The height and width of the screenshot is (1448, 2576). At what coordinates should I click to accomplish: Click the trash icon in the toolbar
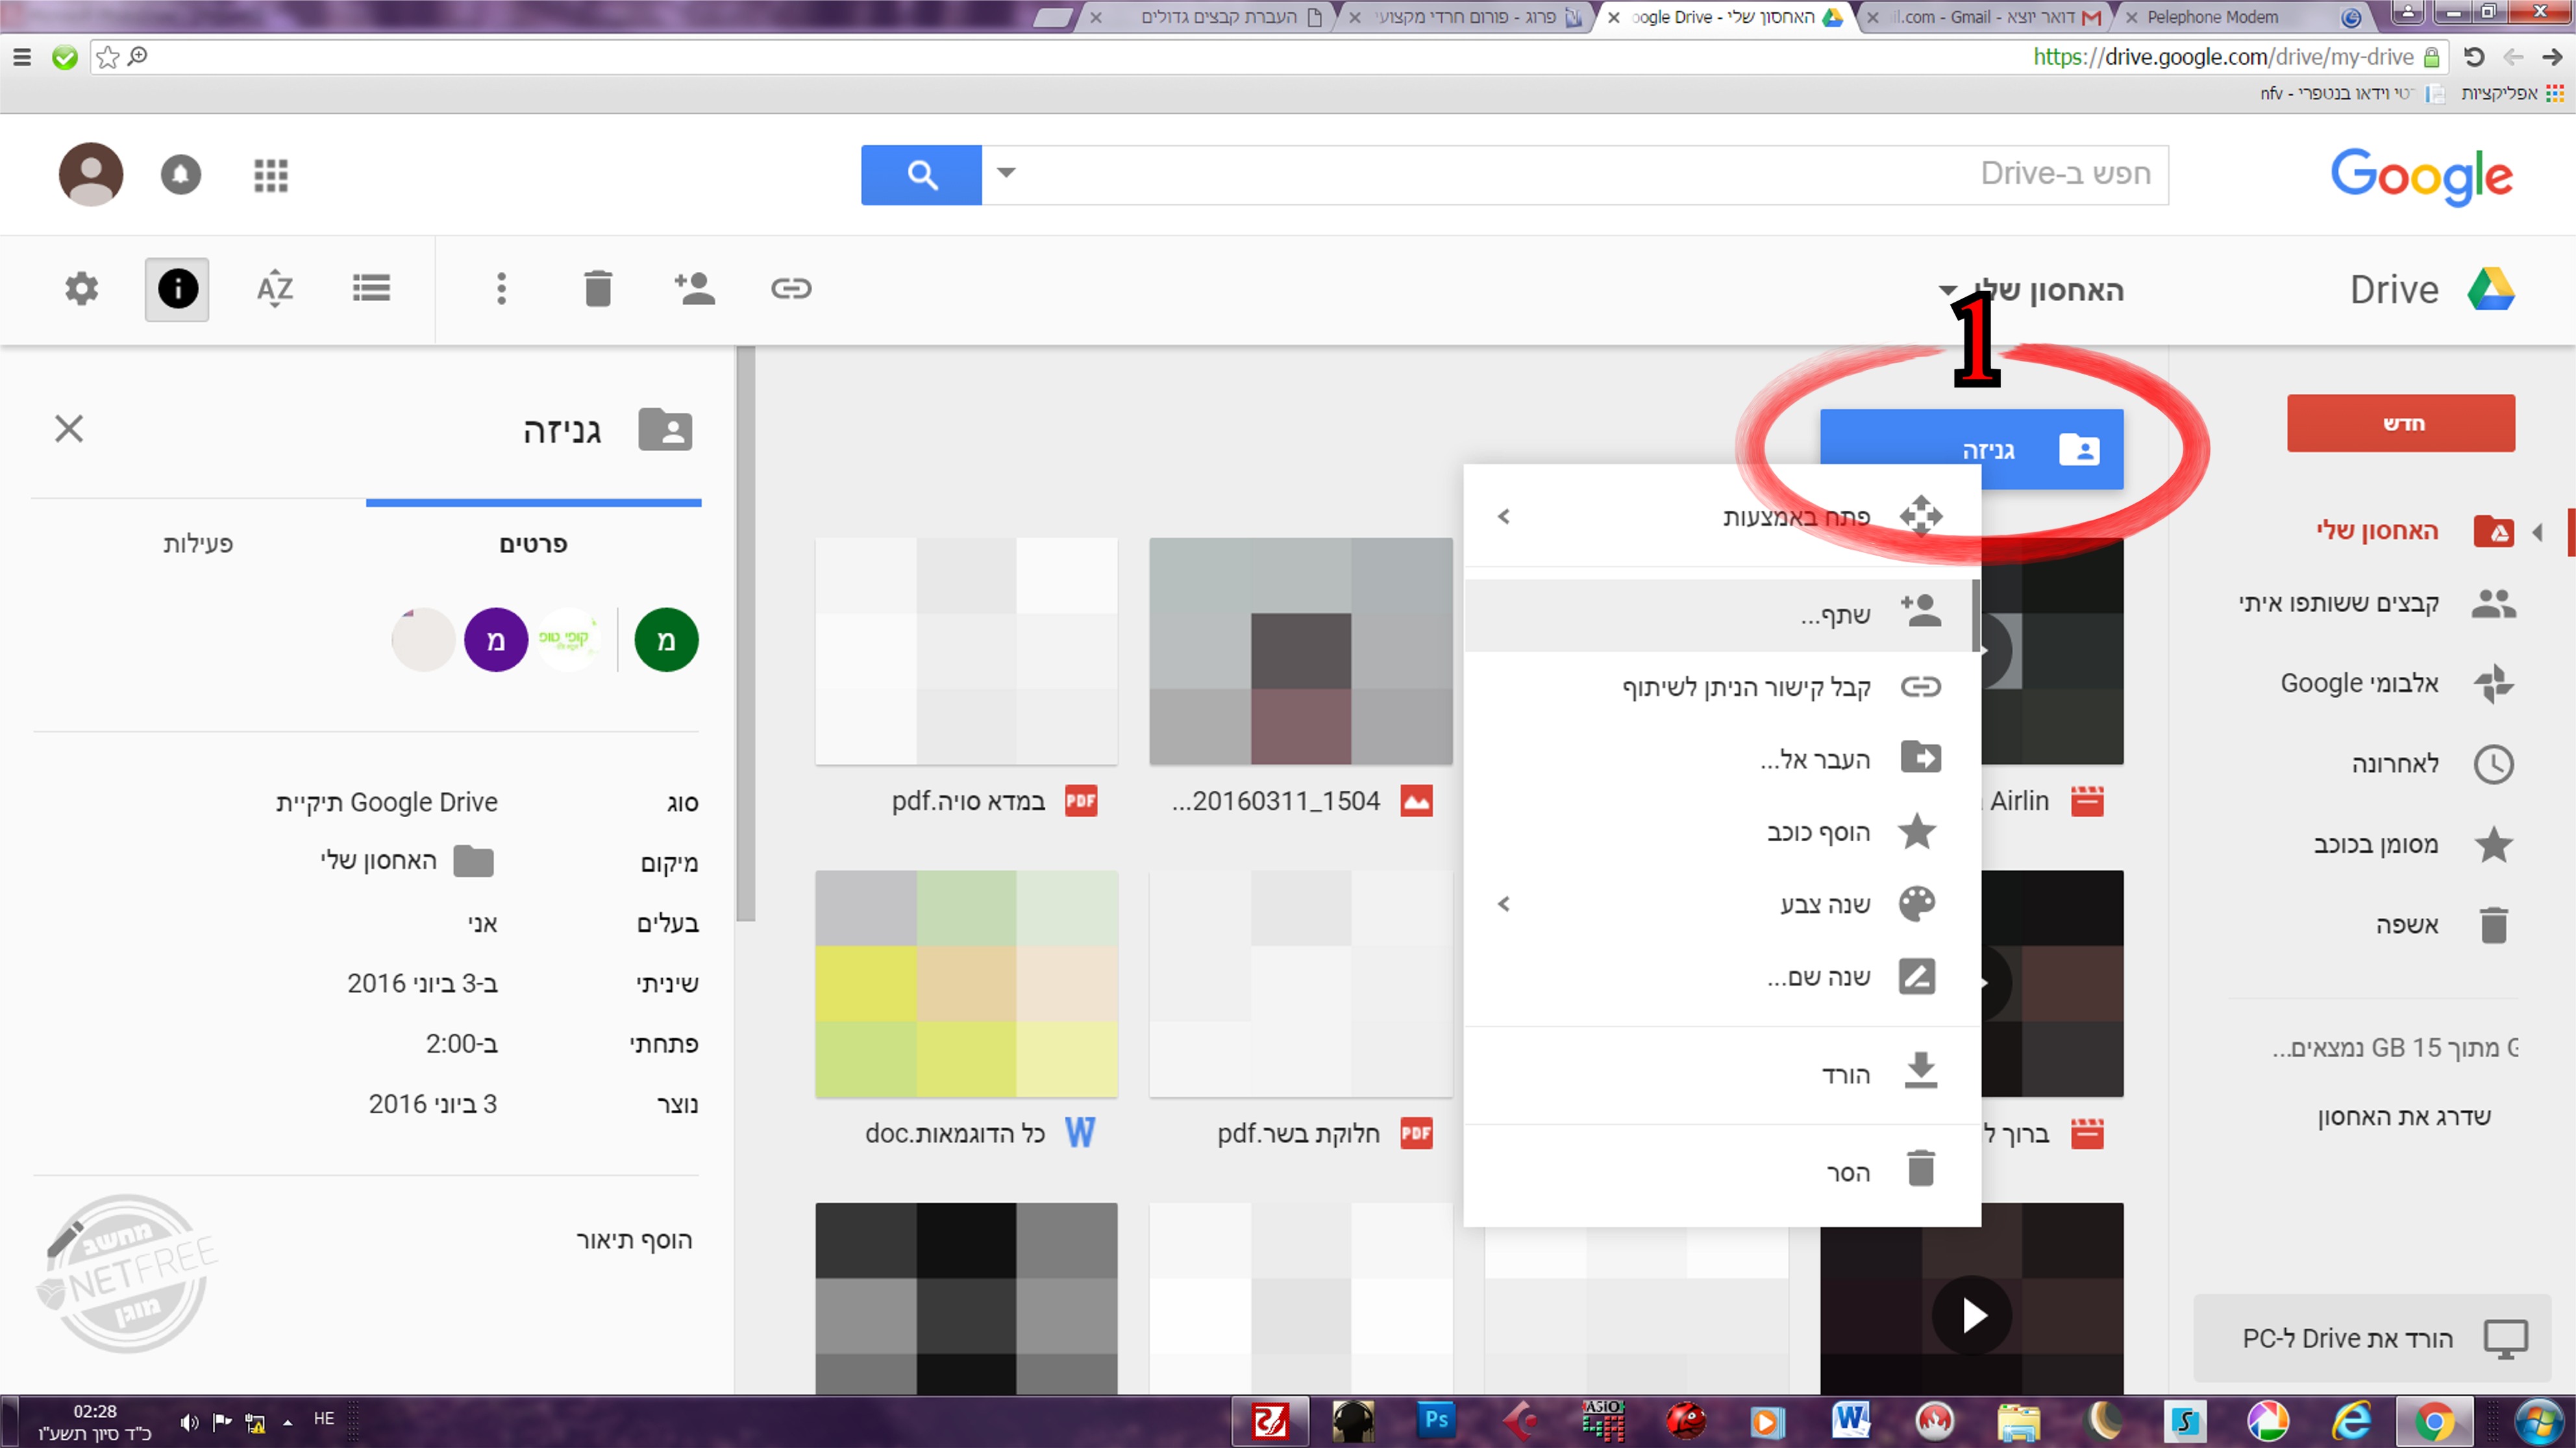[x=598, y=289]
